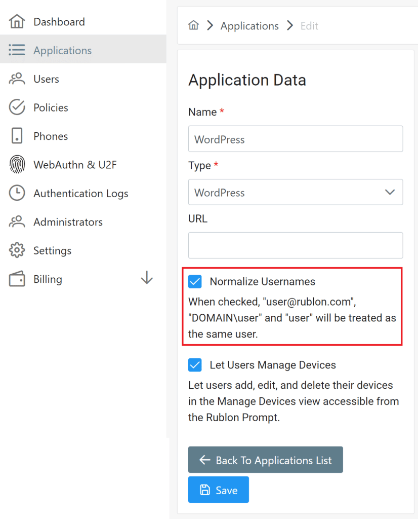The height and width of the screenshot is (519, 418).
Task: Click inside the URL input field
Action: (296, 245)
